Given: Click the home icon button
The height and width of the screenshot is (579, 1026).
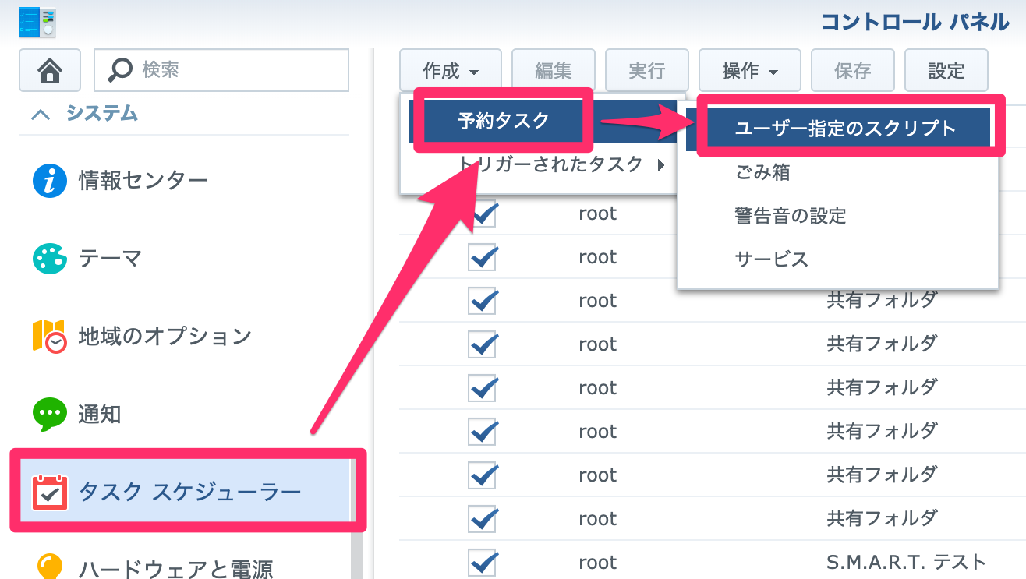Looking at the screenshot, I should [50, 71].
